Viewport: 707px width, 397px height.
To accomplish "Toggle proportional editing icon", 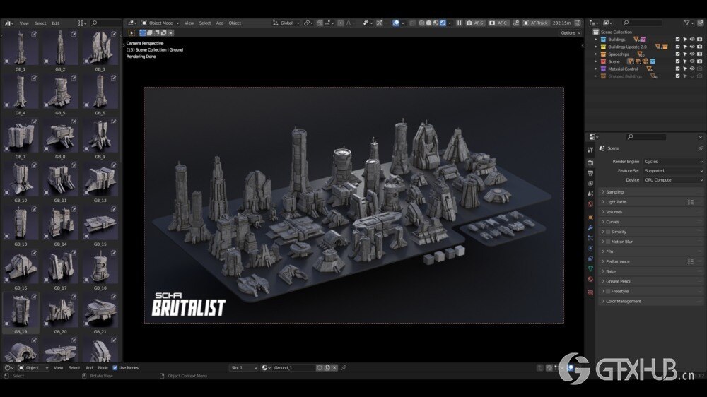I will (x=341, y=23).
